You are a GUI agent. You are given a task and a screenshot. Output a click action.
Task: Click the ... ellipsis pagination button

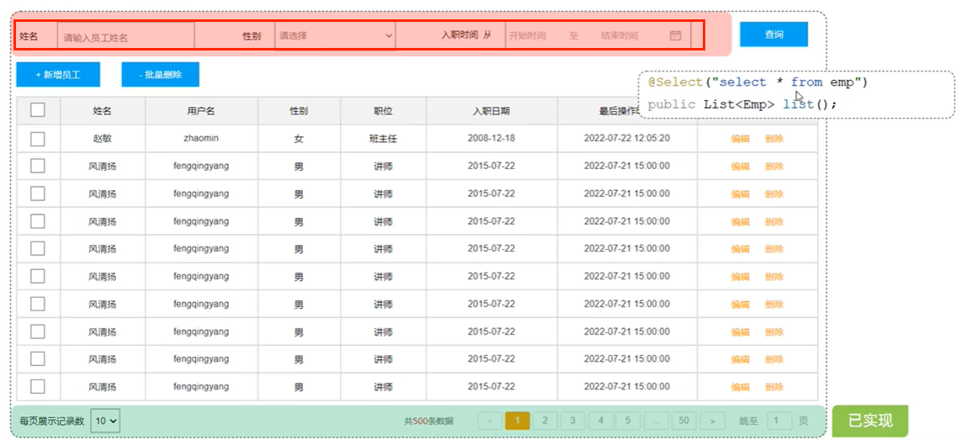(x=656, y=421)
